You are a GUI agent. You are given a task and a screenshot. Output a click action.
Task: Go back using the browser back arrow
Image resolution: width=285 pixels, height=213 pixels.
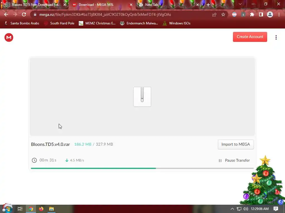coord(6,14)
